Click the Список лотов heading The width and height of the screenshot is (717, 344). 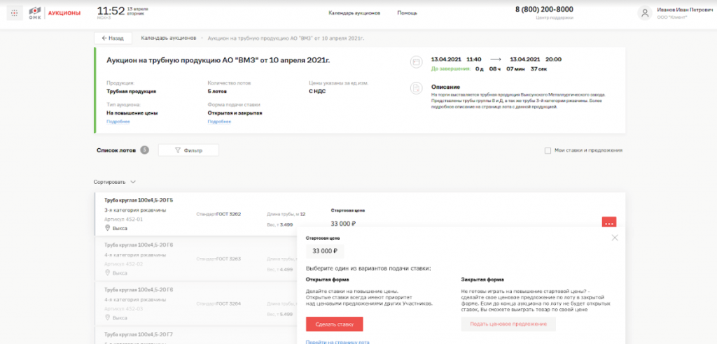coord(116,150)
